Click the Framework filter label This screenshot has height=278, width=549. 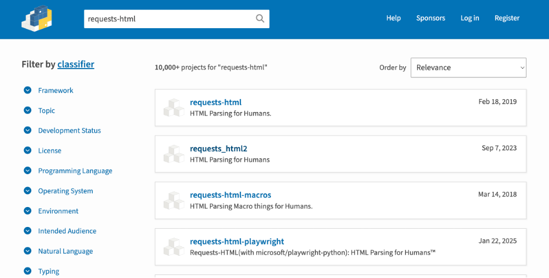pos(56,90)
